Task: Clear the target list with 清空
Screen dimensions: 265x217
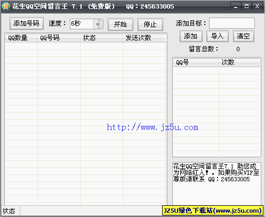Action: (244, 36)
